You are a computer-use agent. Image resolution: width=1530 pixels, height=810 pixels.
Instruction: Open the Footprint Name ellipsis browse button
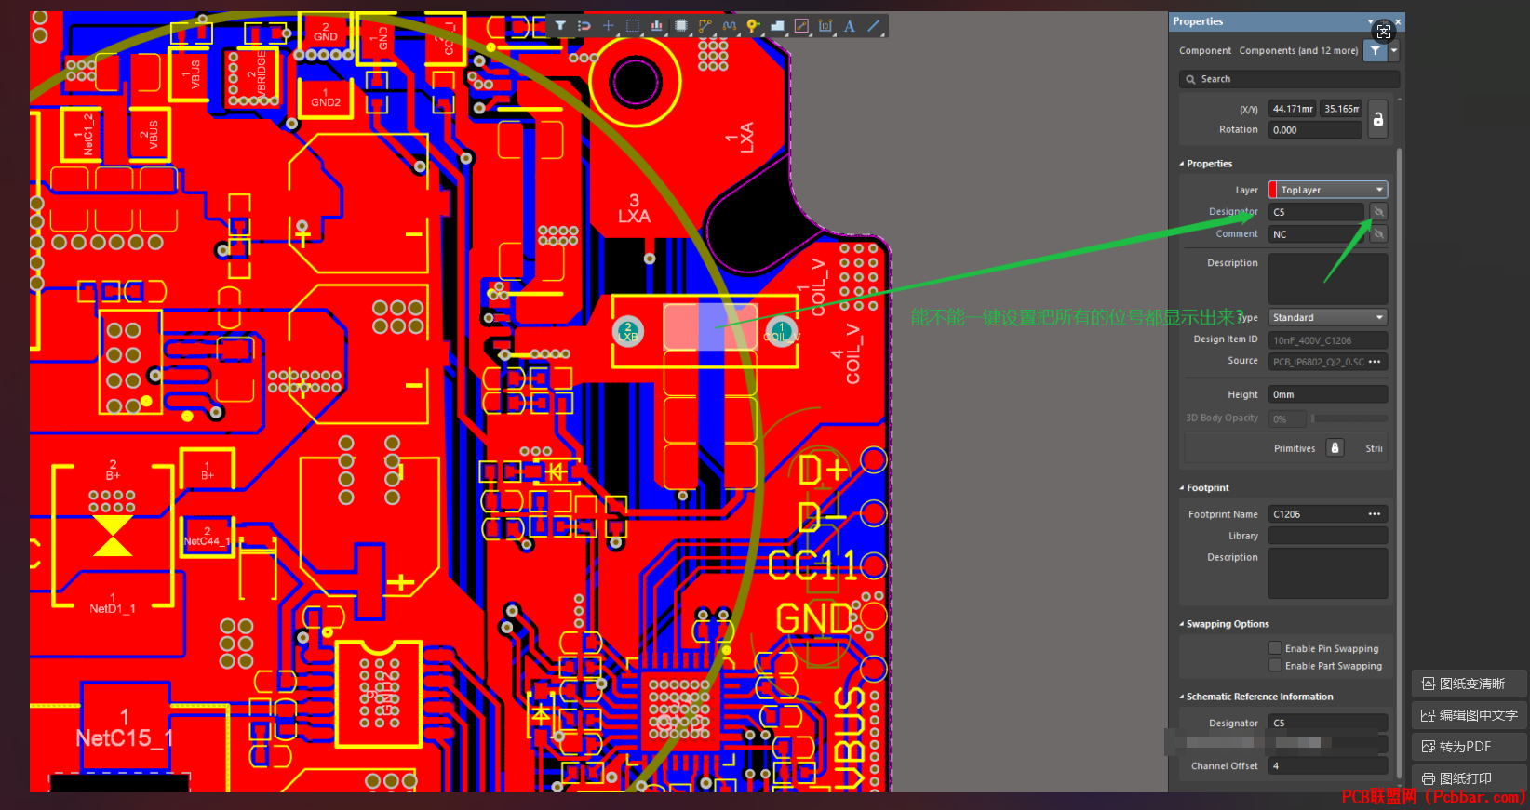(1375, 514)
